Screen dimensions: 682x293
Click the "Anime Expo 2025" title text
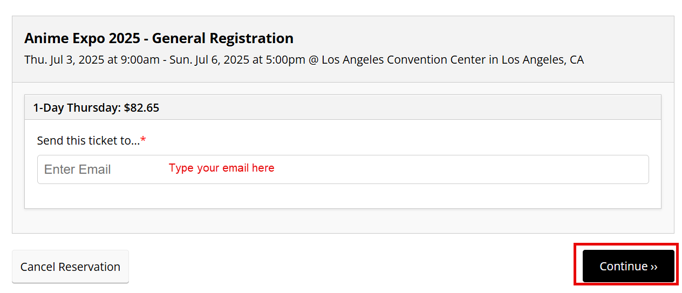(x=84, y=38)
